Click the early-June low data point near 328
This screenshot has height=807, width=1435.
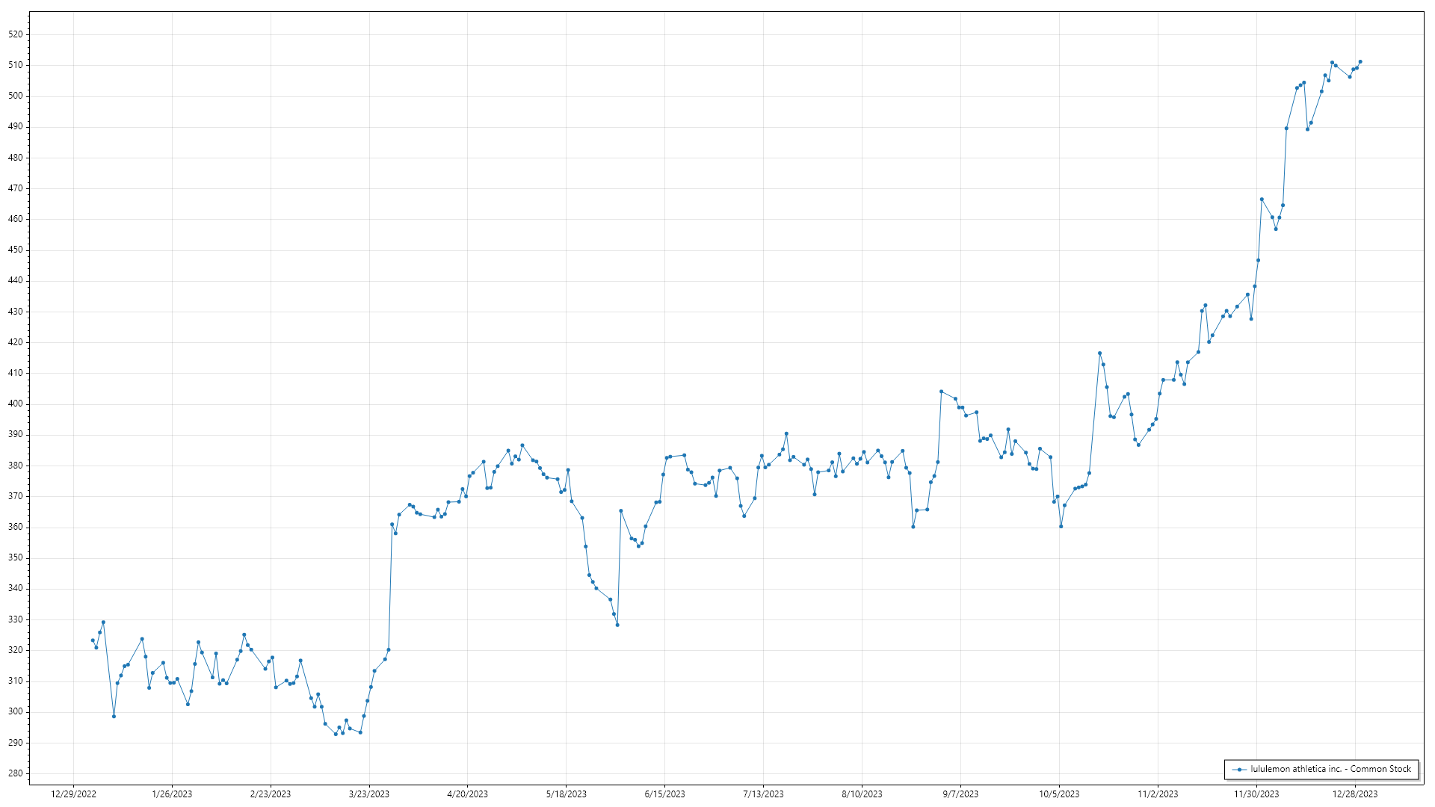617,625
